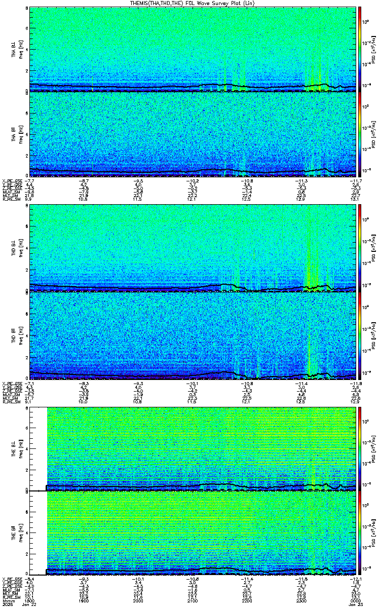Click the R_RE_SM row label under THA panels
380x608 pixels.
click(11, 199)
